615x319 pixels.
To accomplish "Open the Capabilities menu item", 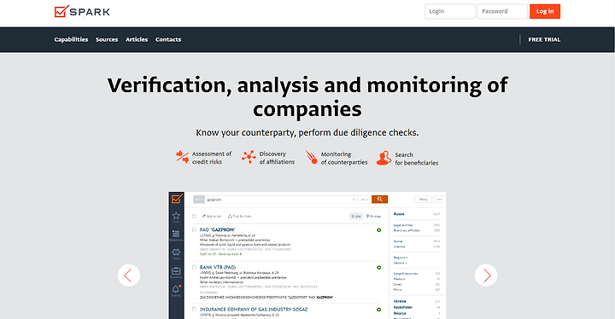I will [71, 39].
